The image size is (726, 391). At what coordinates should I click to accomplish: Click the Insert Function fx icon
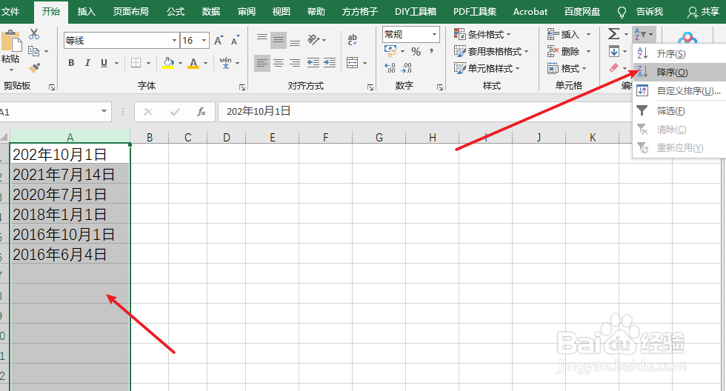coord(202,112)
